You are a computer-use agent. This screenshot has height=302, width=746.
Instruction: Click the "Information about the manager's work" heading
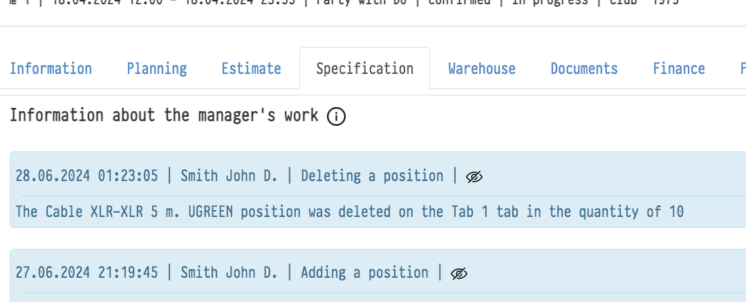164,115
